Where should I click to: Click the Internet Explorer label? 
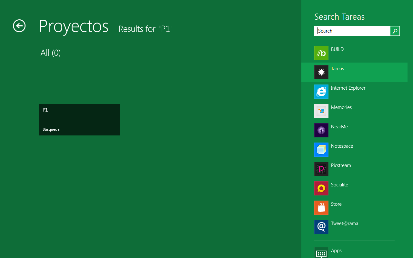[x=348, y=88]
